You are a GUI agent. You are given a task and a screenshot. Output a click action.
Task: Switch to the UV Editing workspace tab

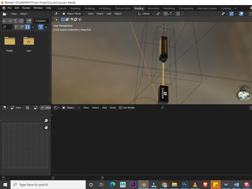point(105,8)
